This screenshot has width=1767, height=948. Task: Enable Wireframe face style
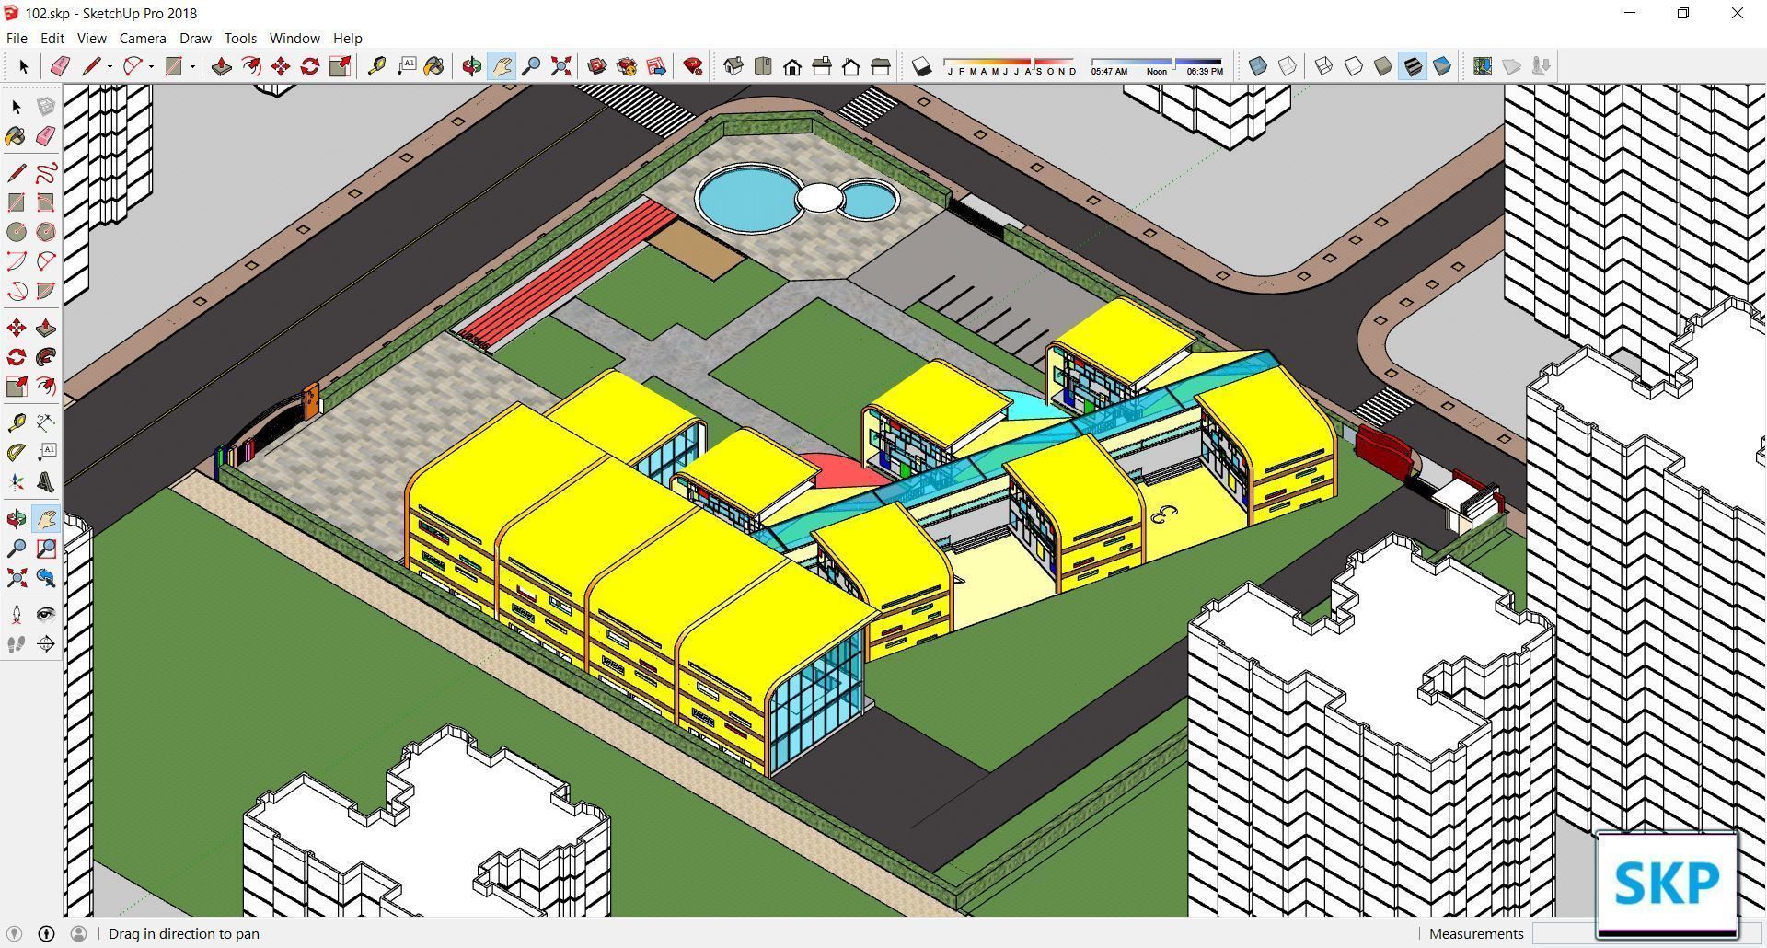click(1324, 66)
